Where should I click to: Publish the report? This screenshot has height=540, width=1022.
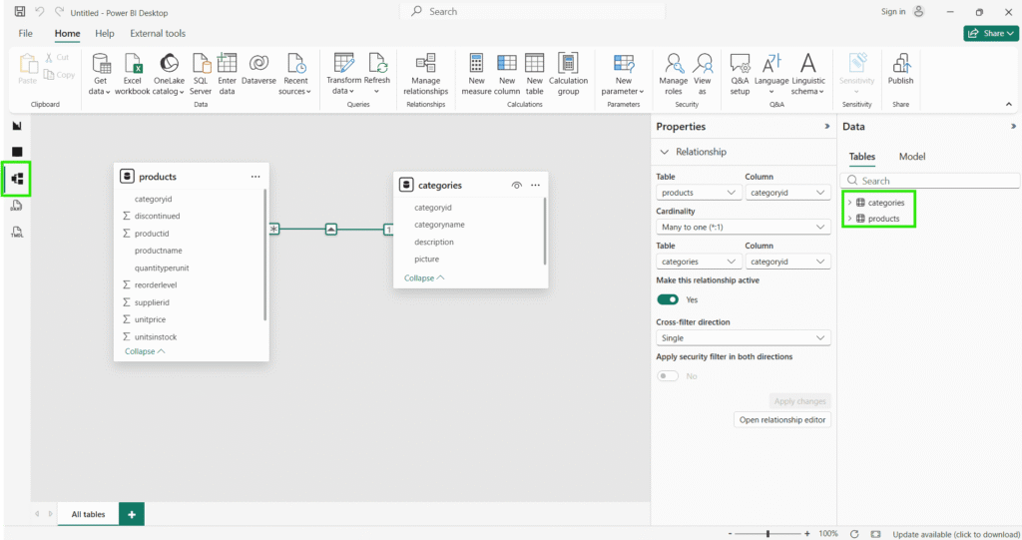(x=901, y=70)
